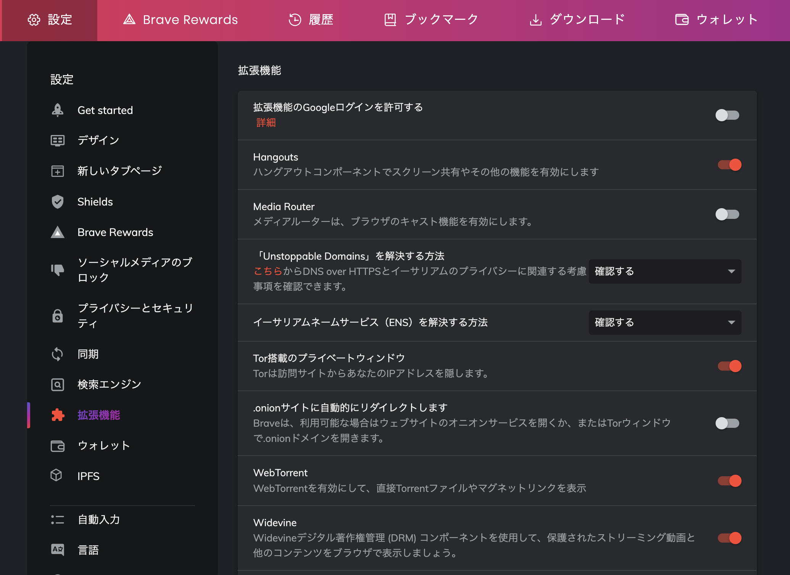Turn off the WebTorrent toggle
Image resolution: width=790 pixels, height=575 pixels.
[729, 481]
